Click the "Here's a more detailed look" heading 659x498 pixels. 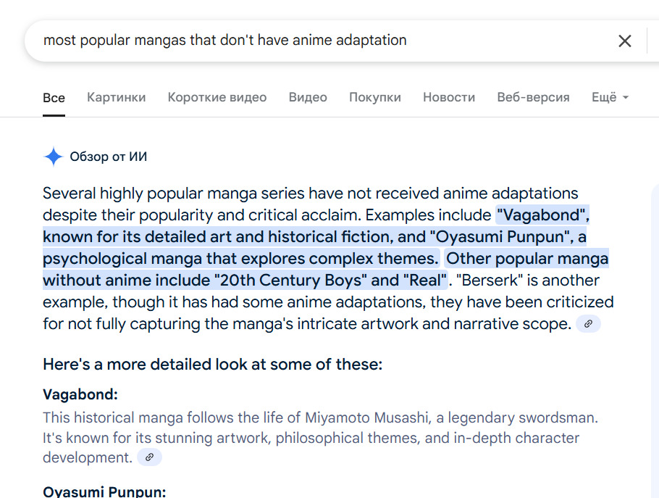(212, 364)
